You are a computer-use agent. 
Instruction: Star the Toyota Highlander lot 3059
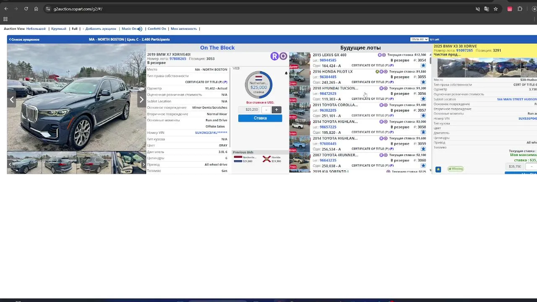click(x=423, y=149)
